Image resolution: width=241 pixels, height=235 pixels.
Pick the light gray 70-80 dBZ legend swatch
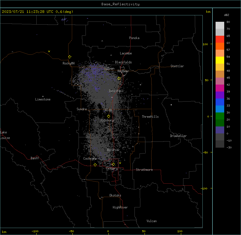[x=220, y=25]
